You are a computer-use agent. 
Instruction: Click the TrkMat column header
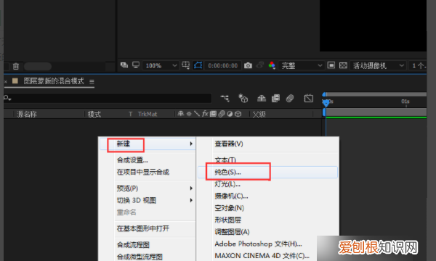coord(148,114)
